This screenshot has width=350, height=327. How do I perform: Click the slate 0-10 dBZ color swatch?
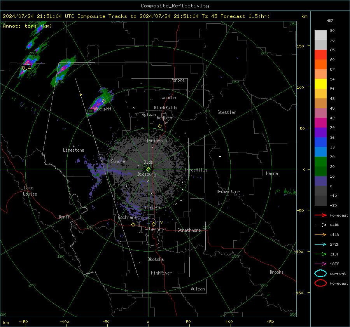coord(320,181)
